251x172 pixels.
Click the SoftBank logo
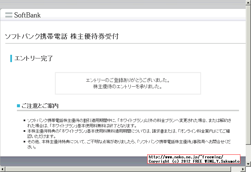click(23, 15)
